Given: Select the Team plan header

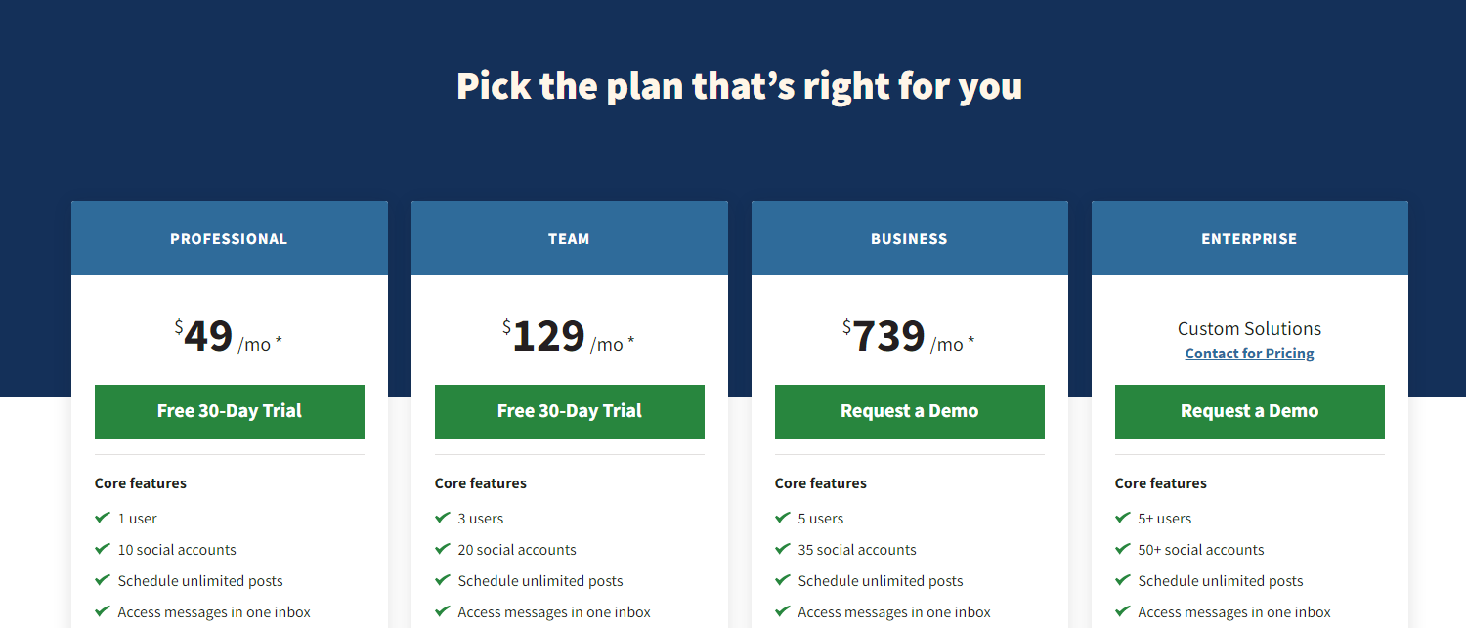Looking at the screenshot, I should pyautogui.click(x=570, y=238).
